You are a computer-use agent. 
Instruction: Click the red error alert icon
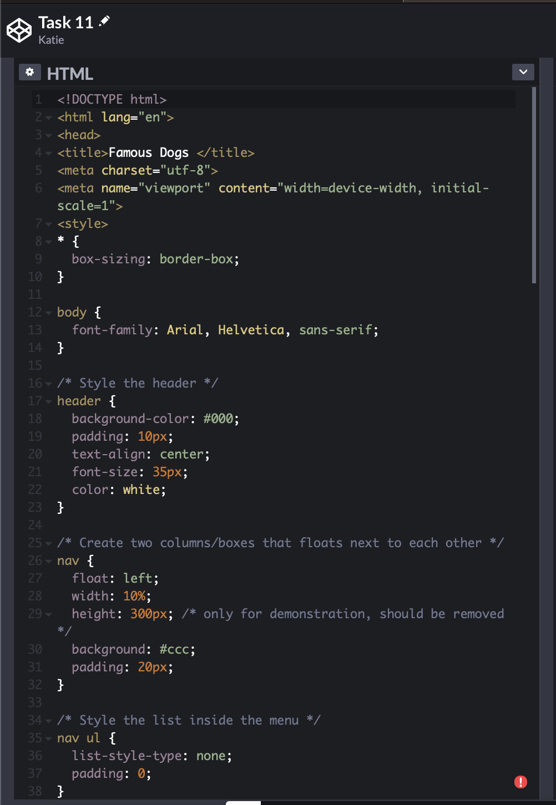click(520, 782)
